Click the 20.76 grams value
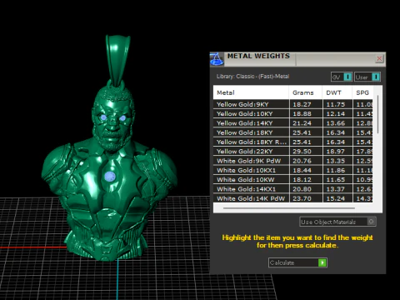The height and width of the screenshot is (300, 400). 302,161
